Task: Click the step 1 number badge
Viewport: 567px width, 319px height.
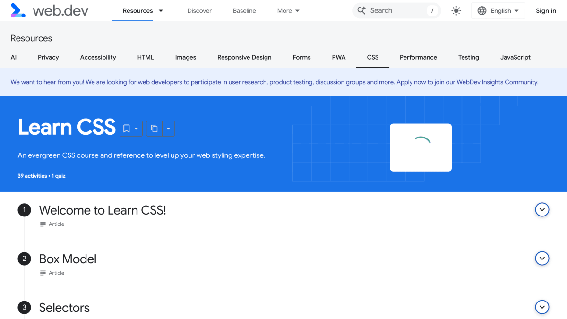Action: [x=24, y=210]
